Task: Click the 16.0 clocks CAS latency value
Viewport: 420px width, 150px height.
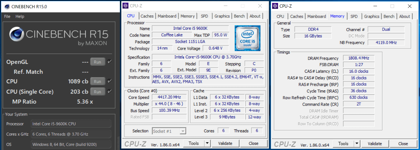Action: click(x=359, y=71)
